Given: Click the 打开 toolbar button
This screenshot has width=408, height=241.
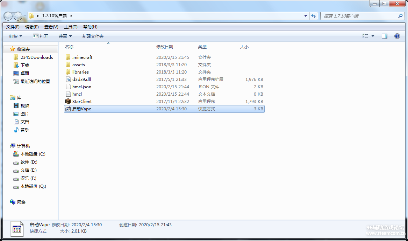Looking at the screenshot, I should tap(41, 36).
